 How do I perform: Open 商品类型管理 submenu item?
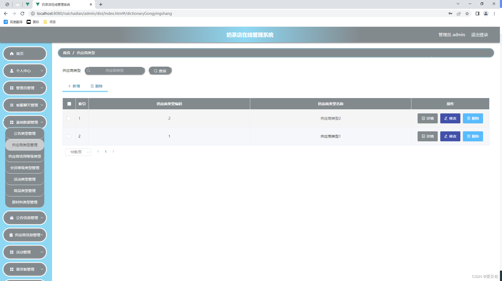pos(25,191)
